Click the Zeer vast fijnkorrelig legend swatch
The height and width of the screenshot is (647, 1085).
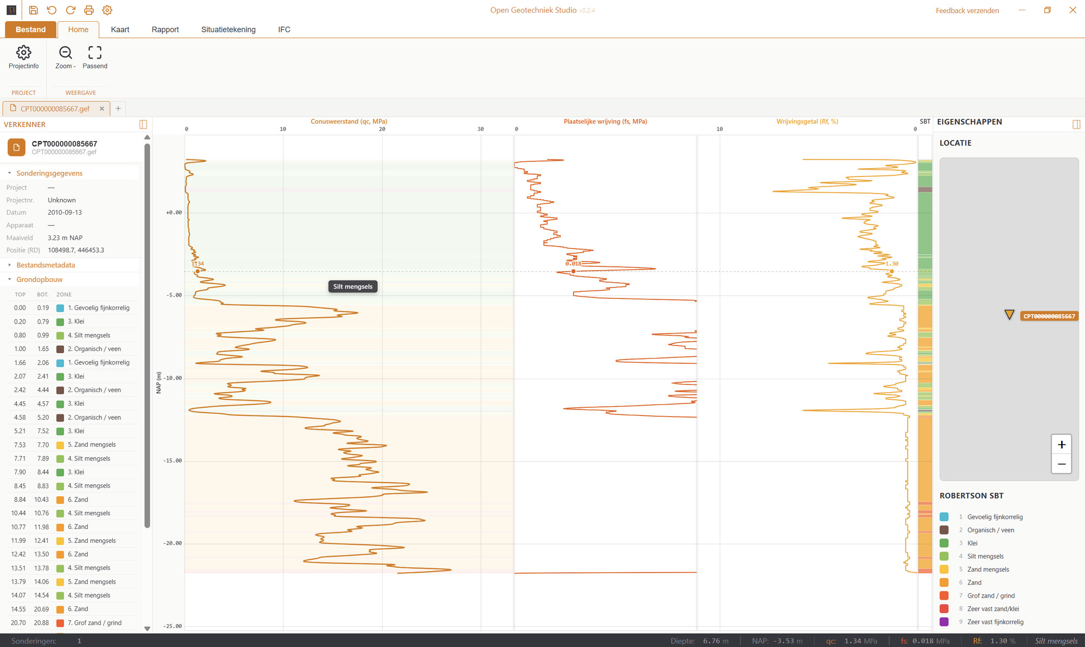944,622
